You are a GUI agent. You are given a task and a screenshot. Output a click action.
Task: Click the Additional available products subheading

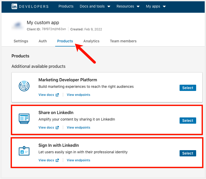39,67
